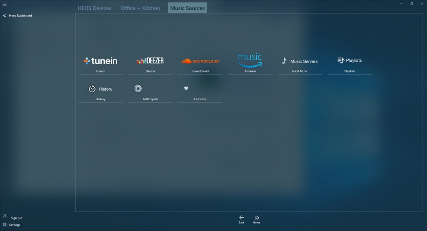Open the Favorites heart icon
The height and width of the screenshot is (231, 427).
186,88
